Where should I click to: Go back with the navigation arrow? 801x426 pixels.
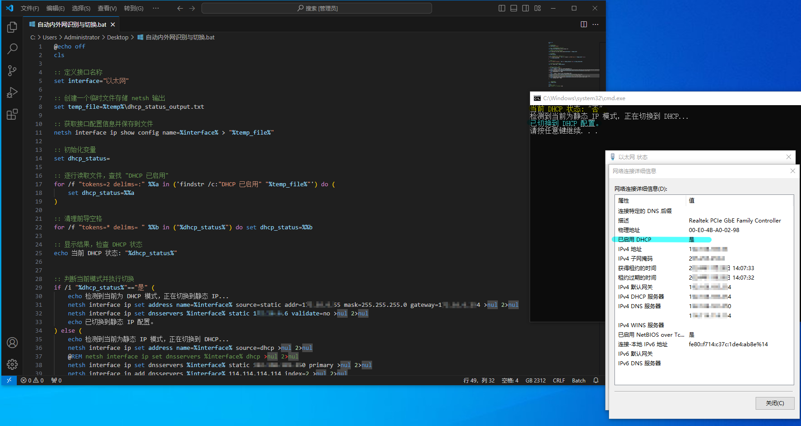(180, 8)
